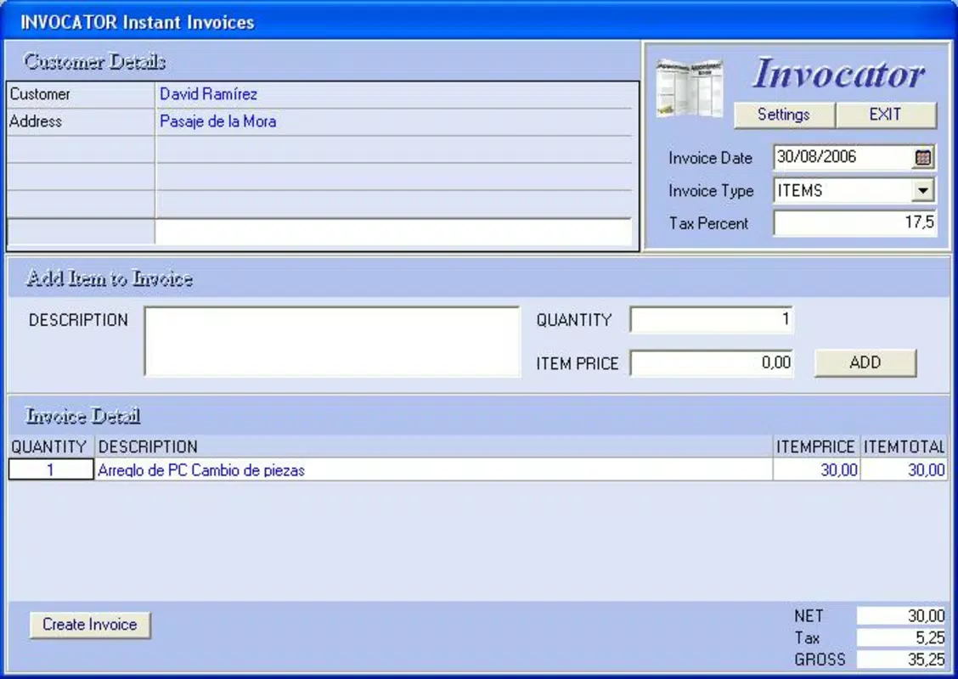Click the ITEMTOTAL column header
This screenshot has width=958, height=679.
904,447
